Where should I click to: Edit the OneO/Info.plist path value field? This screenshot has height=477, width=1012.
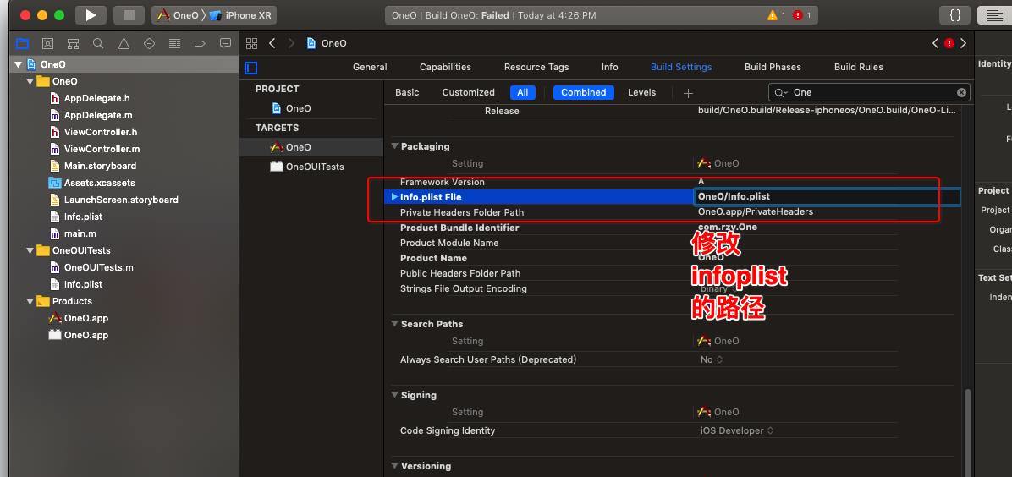click(x=828, y=197)
